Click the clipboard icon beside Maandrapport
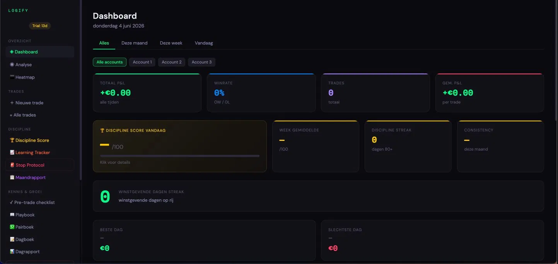558x264 pixels. tap(12, 177)
